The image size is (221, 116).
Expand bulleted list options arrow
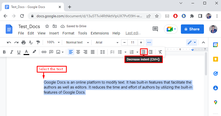(126, 52)
